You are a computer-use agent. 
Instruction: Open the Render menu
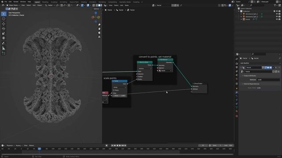pyautogui.click(x=16, y=2)
